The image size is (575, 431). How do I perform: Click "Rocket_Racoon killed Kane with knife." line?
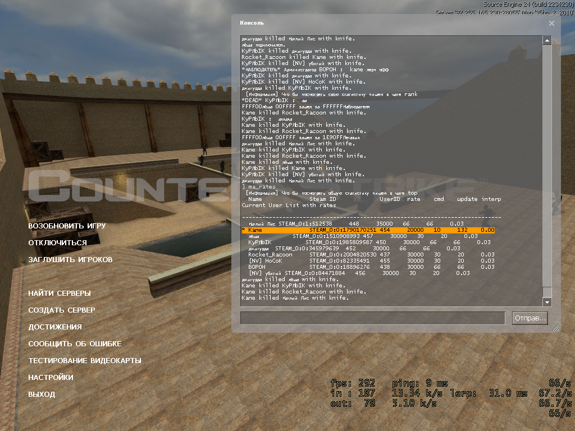tap(304, 57)
